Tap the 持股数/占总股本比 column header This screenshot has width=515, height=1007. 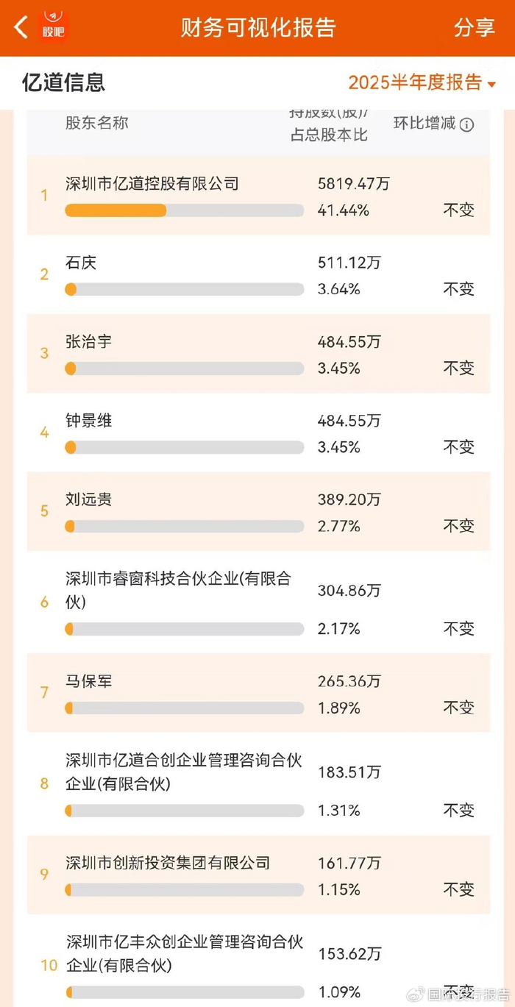coord(328,124)
